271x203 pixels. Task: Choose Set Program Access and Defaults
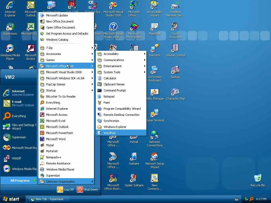[66, 34]
